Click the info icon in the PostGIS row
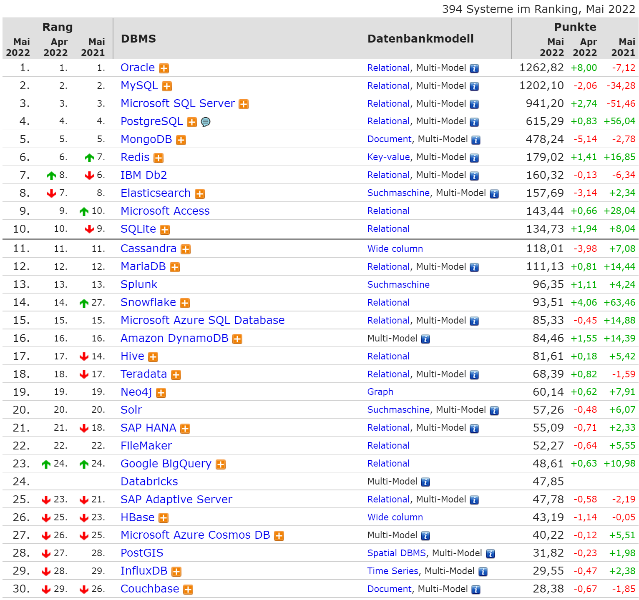Viewport: 639px width, 600px height. click(491, 554)
